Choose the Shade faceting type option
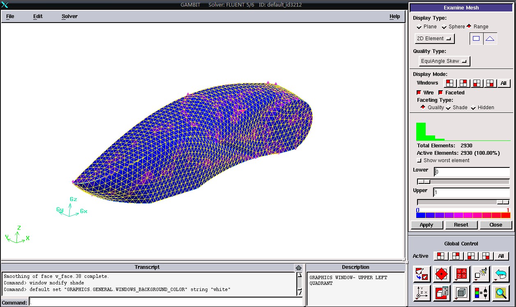Screen dimensions: 516x307 click(x=448, y=108)
